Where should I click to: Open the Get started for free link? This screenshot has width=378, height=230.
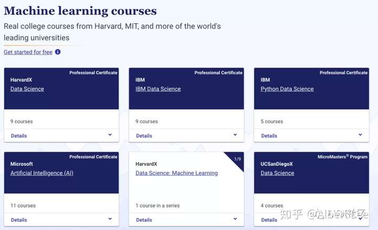coord(28,52)
